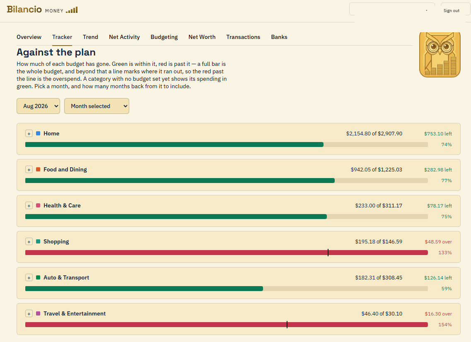Image resolution: width=471 pixels, height=342 pixels.
Task: Expand the Travel & Entertainment category
Action: [29, 314]
